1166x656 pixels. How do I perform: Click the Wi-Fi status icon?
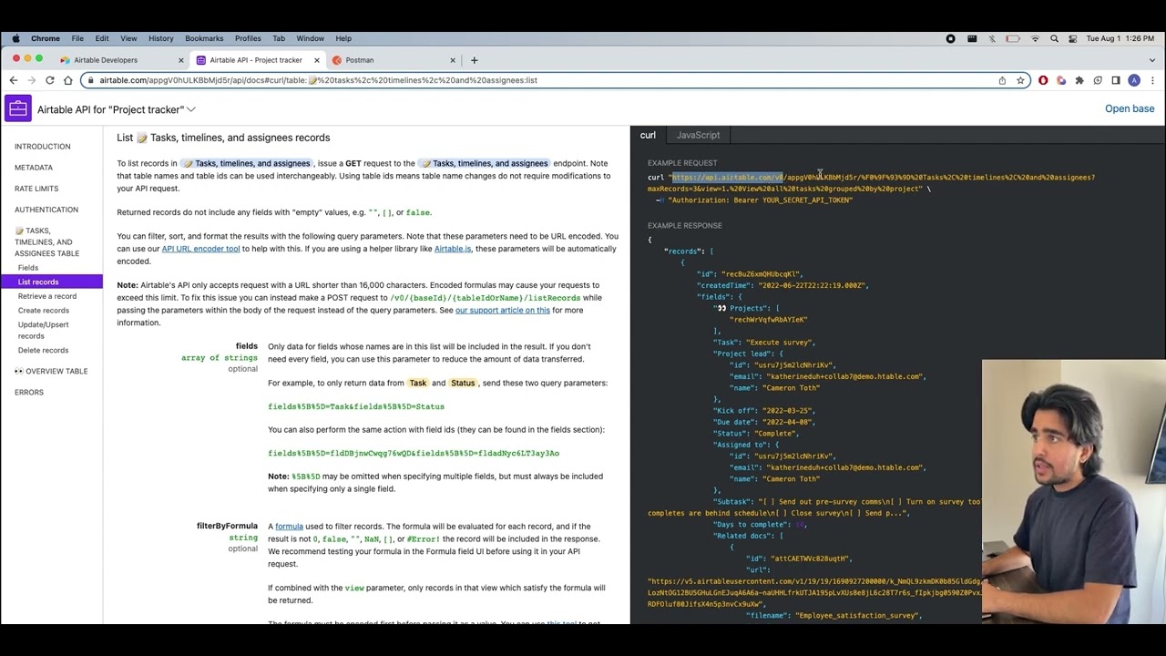pyautogui.click(x=1035, y=38)
